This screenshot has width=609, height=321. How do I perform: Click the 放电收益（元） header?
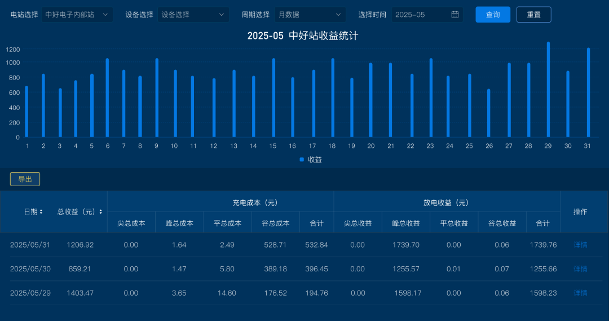pyautogui.click(x=447, y=203)
